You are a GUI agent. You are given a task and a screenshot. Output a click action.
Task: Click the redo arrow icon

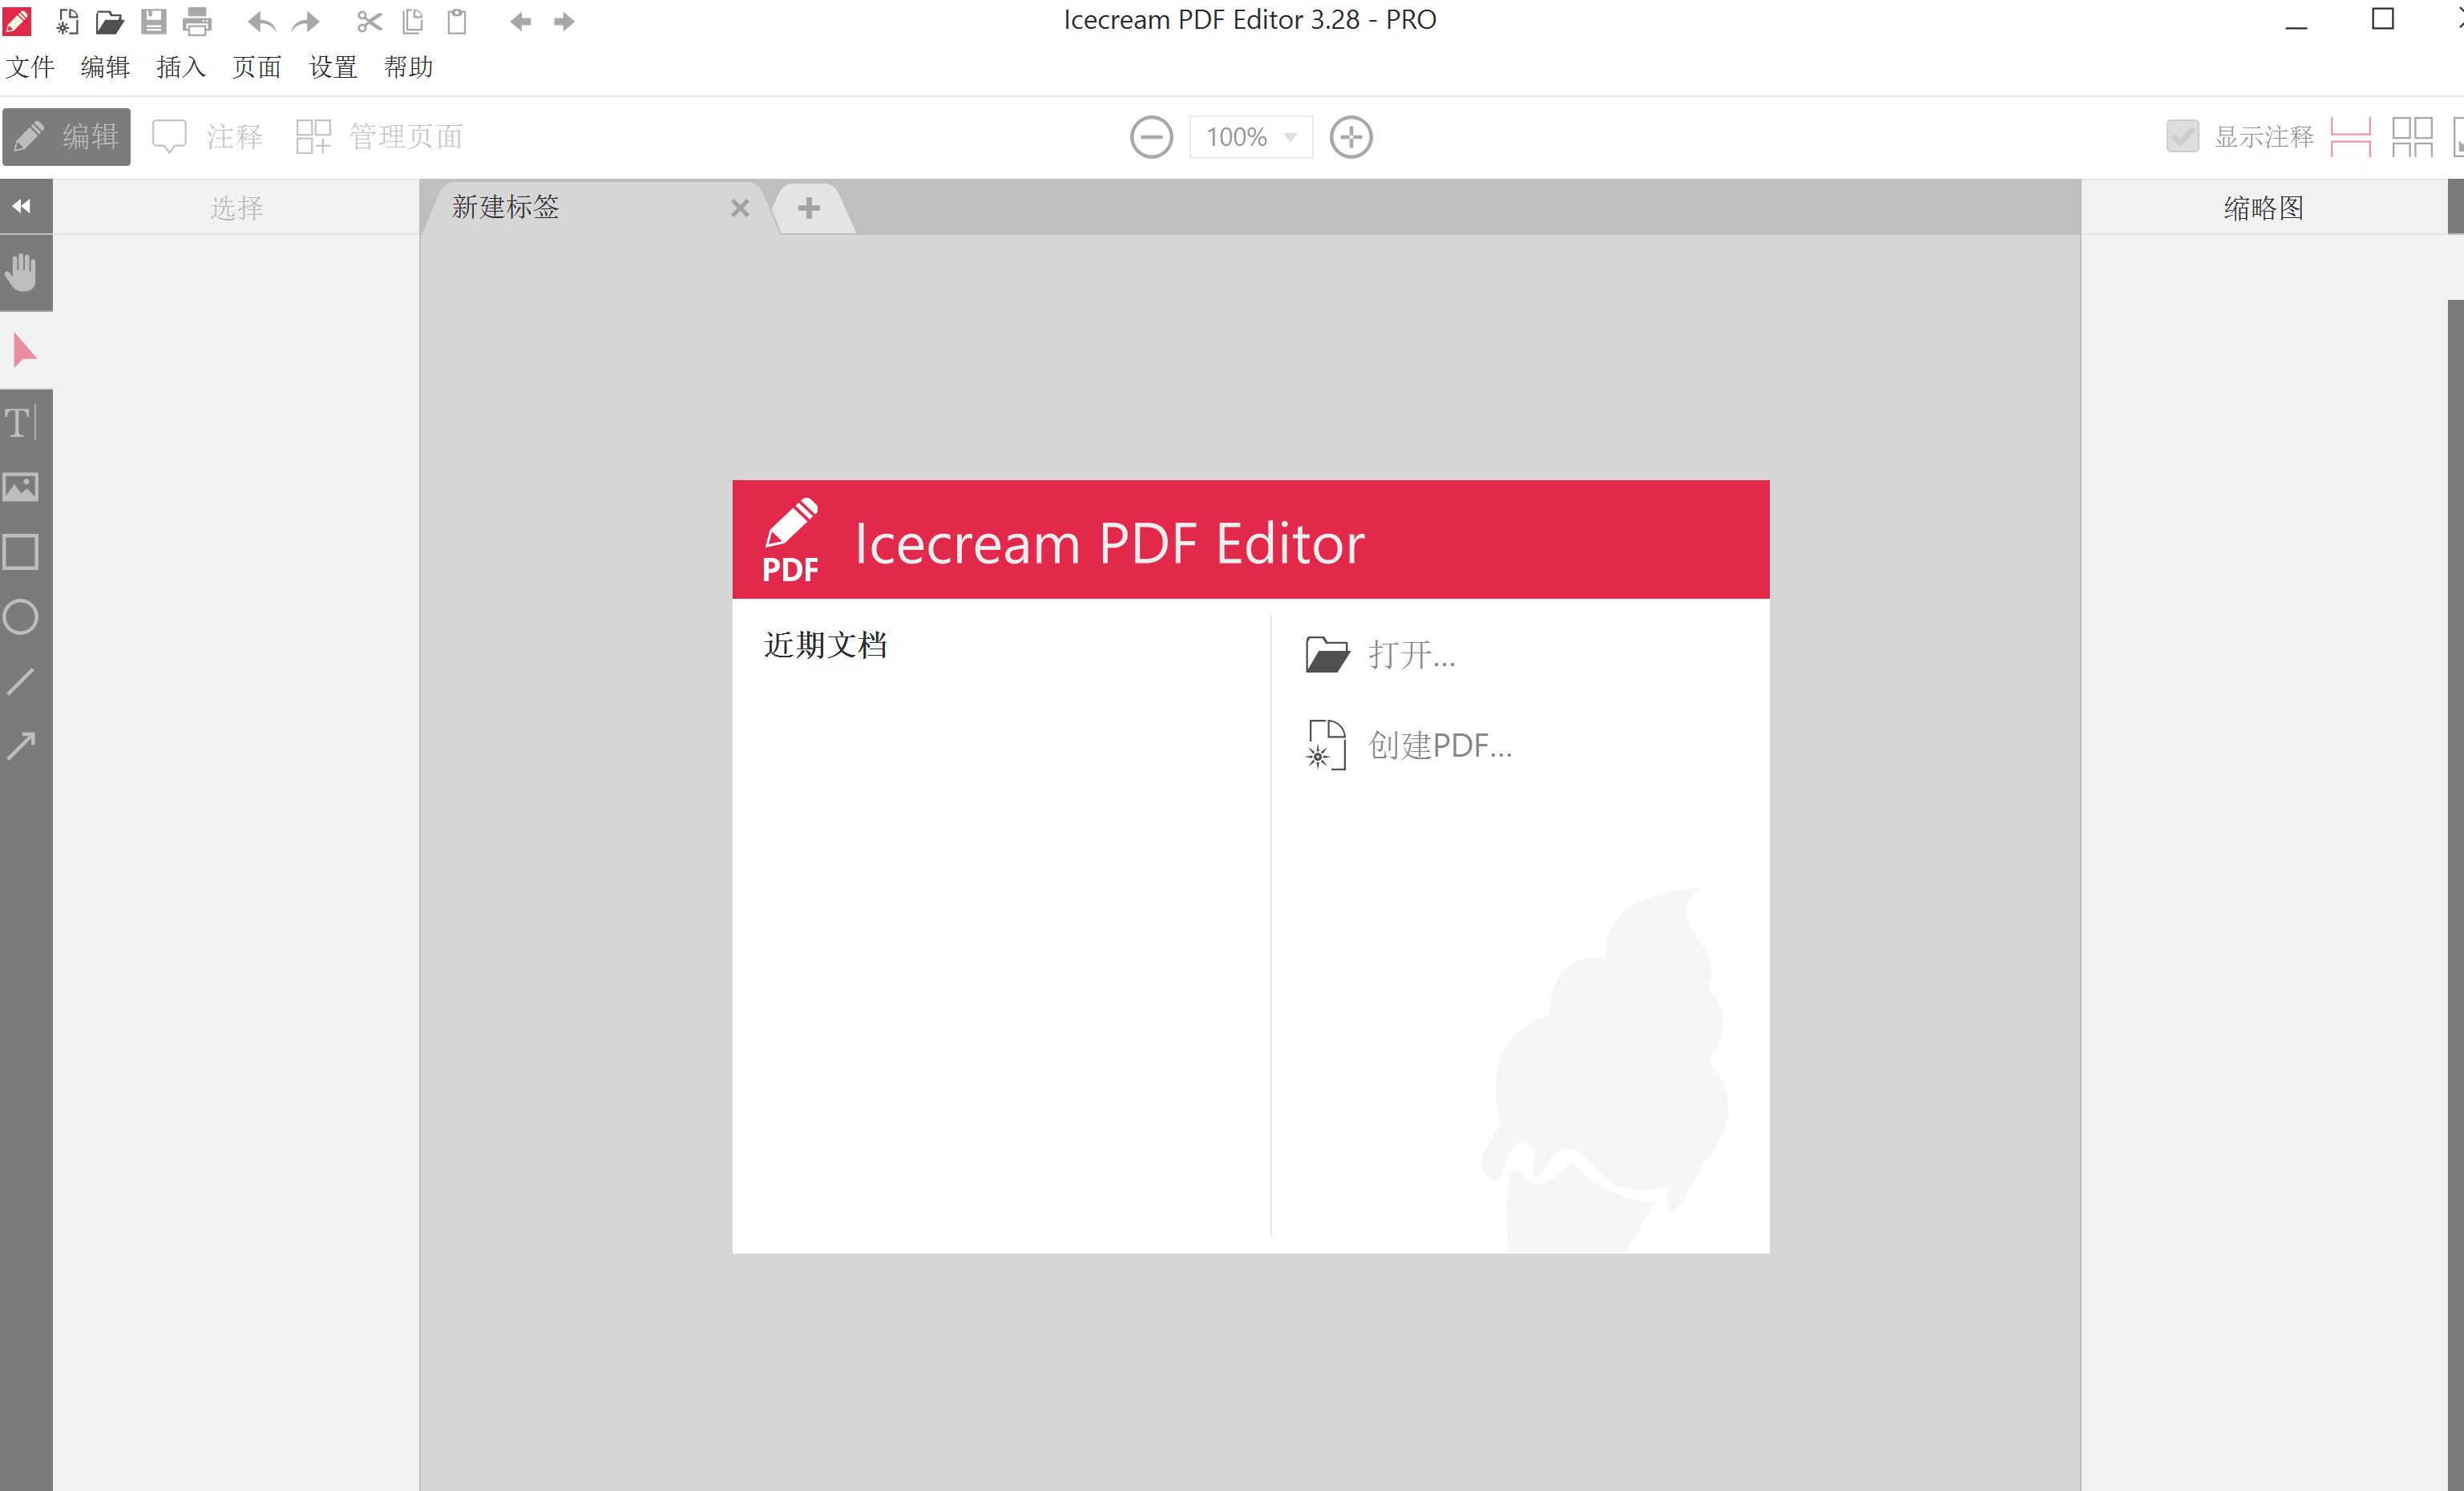pos(305,22)
